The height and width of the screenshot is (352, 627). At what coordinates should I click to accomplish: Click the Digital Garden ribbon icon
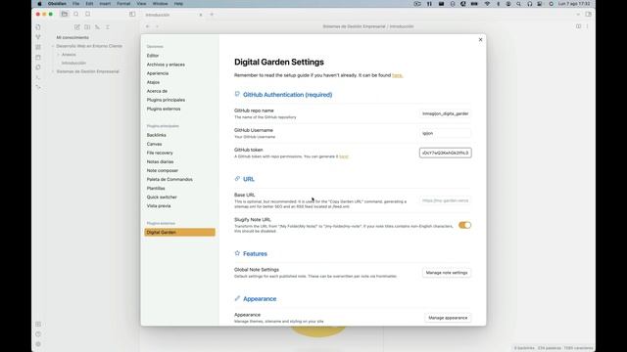pos(38,87)
